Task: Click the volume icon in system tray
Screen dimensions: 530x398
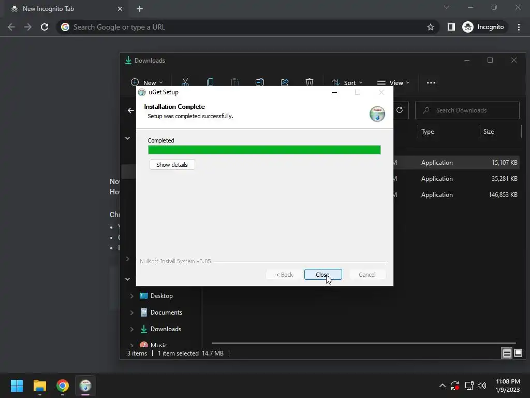Action: [482, 386]
